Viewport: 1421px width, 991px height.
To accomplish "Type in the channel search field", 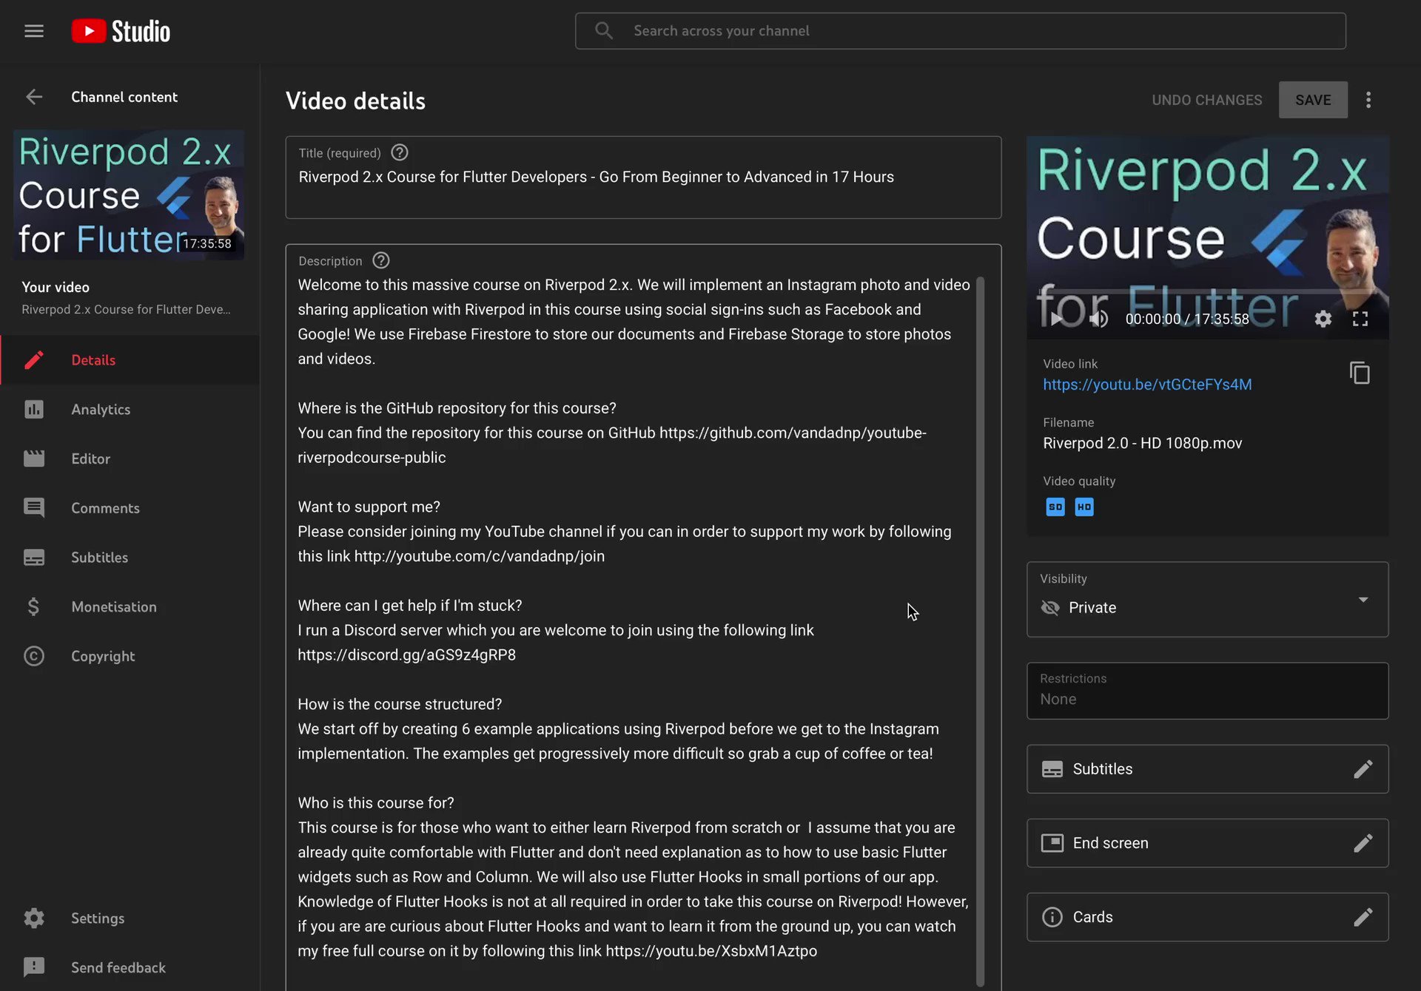I will tap(960, 31).
